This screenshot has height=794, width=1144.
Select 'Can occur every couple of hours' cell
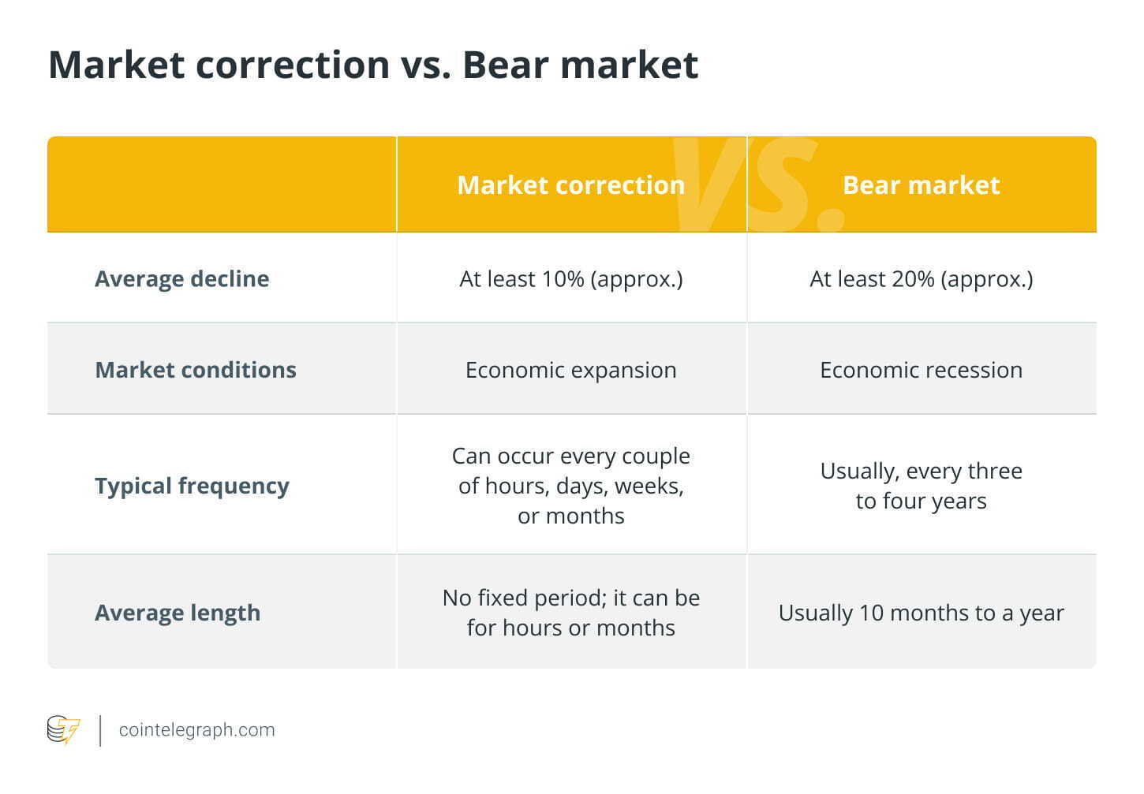click(x=571, y=486)
